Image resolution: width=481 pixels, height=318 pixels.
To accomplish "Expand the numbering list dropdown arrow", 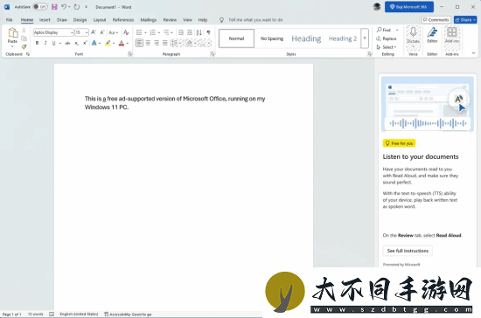I will [159, 32].
